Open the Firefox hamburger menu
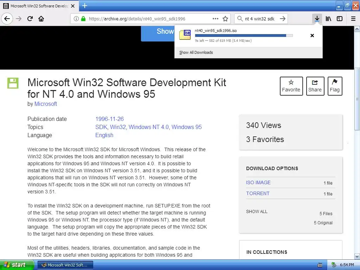The width and height of the screenshot is (360, 270). [x=353, y=19]
